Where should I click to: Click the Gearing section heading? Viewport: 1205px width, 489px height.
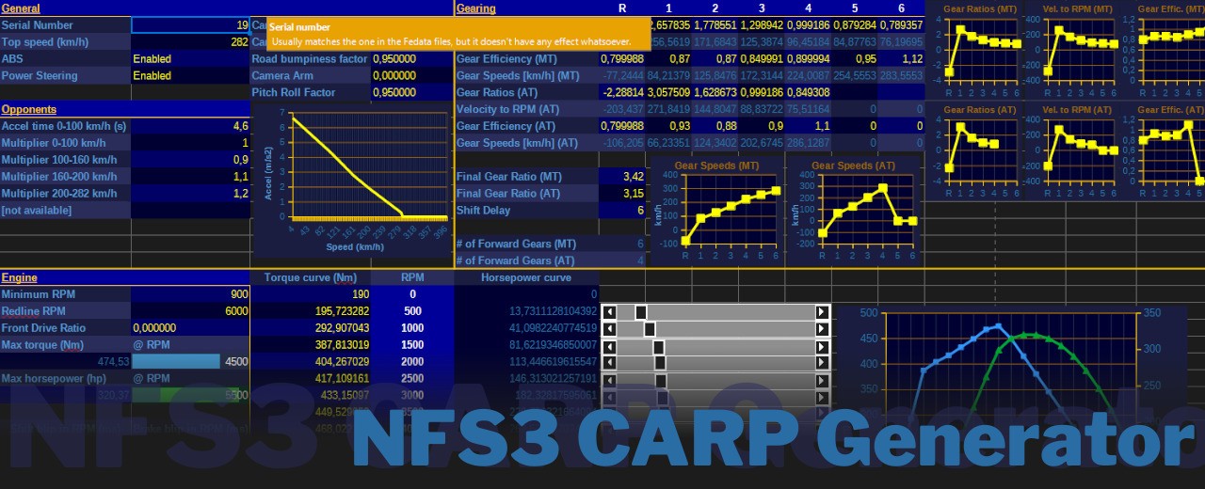pos(476,8)
